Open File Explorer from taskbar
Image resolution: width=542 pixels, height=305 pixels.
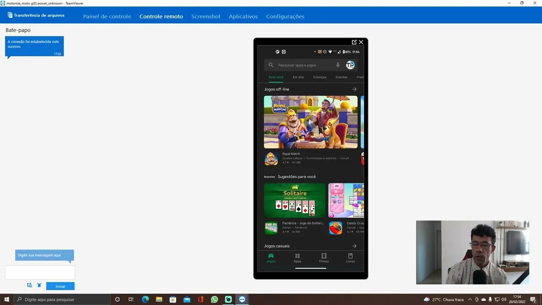[159, 299]
